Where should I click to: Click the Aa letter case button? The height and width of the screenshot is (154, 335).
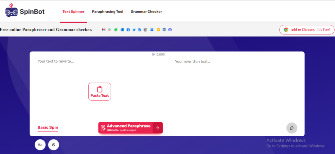tap(40, 144)
